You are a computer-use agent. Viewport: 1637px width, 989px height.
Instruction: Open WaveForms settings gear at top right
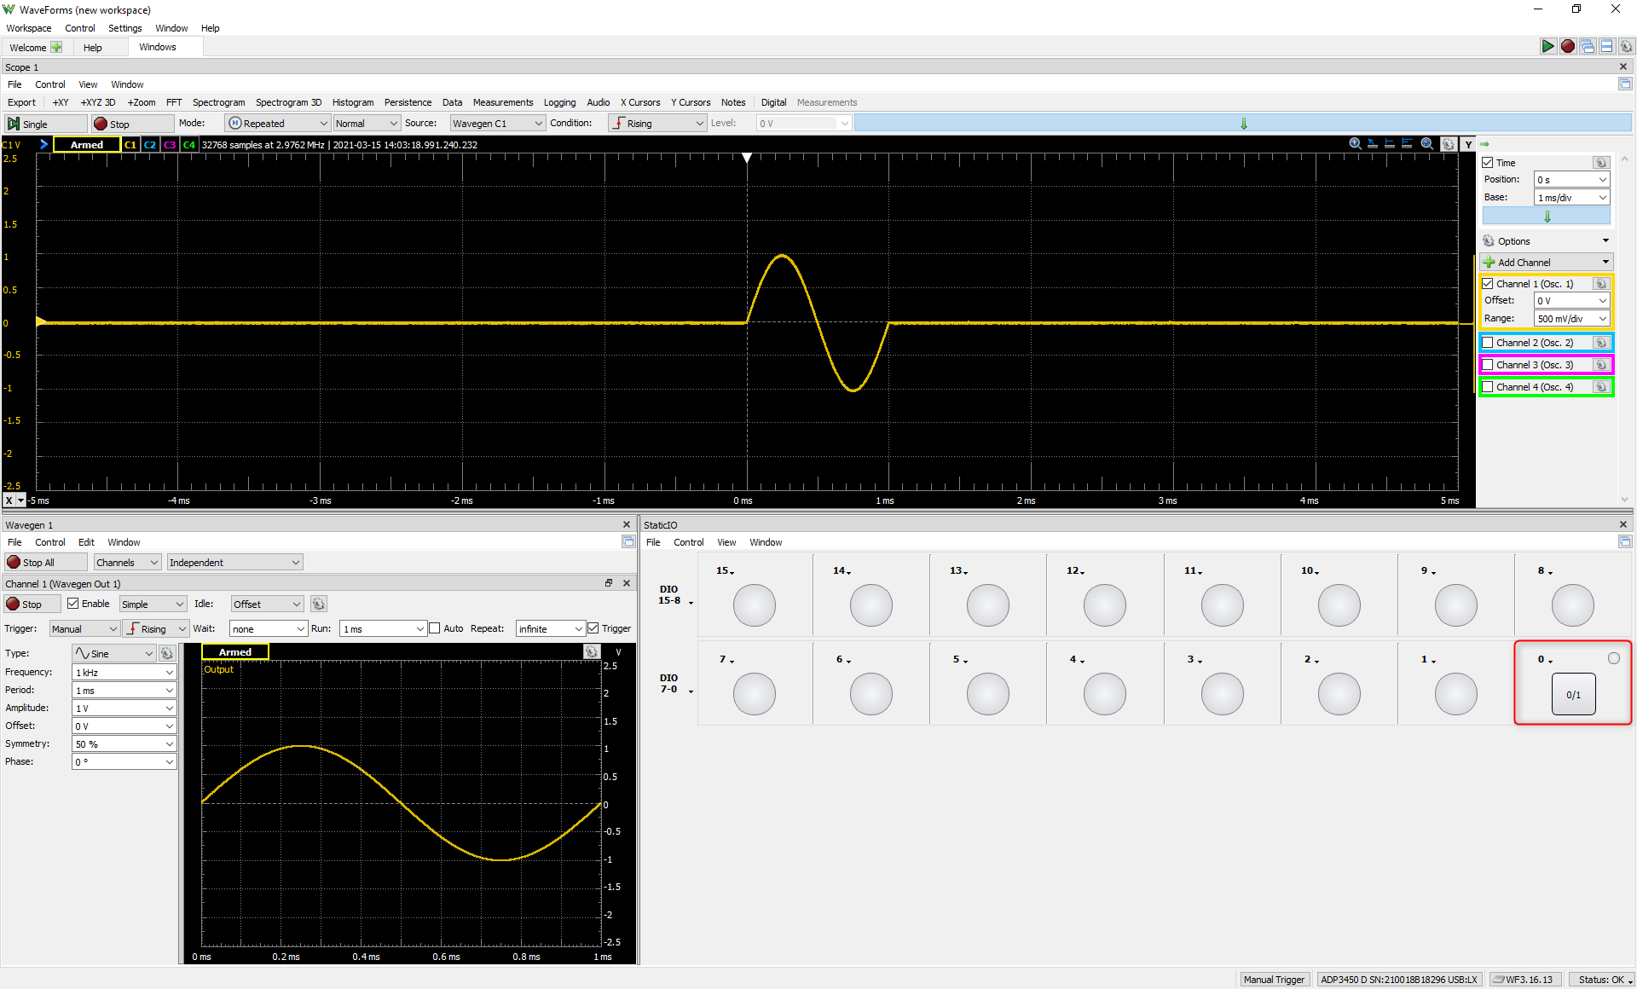click(x=1626, y=47)
